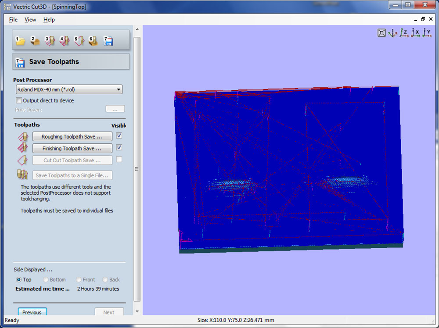Image resolution: width=439 pixels, height=328 pixels.
Task: Click the Print Driver browse button
Action: pyautogui.click(x=115, y=109)
